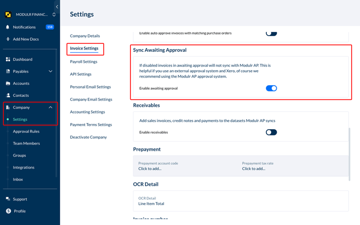Screen dimensions: 360x225
Task: Click the Profile avatar icon
Action: pos(8,211)
